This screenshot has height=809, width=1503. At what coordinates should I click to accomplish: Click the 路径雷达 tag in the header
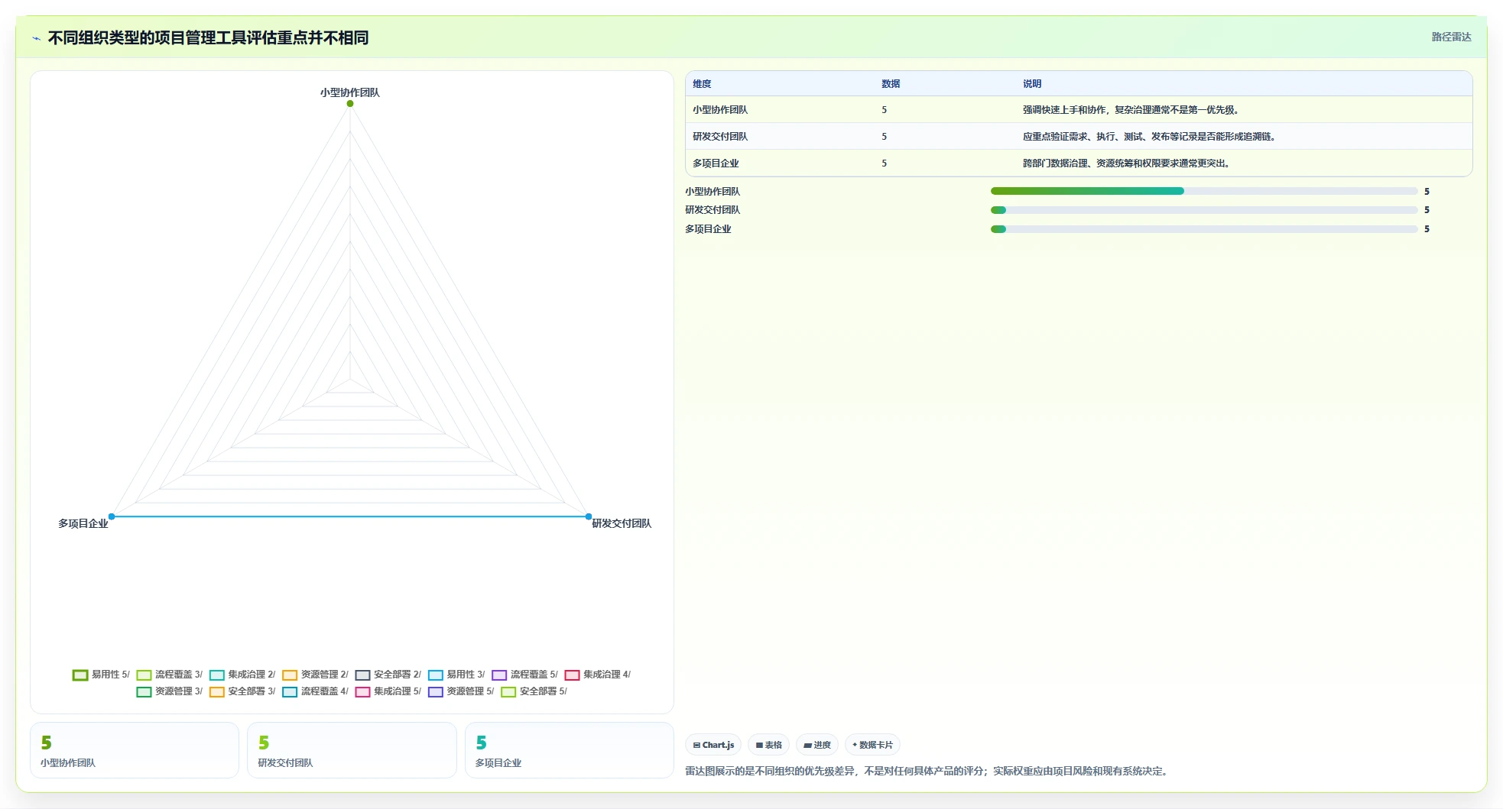[x=1451, y=37]
